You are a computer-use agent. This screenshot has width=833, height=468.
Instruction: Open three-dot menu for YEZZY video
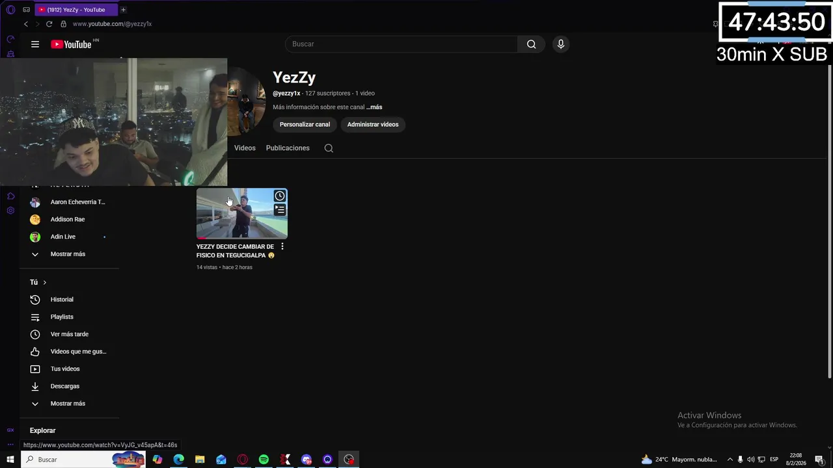[282, 247]
